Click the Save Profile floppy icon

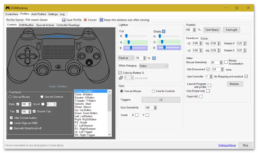[x=64, y=20]
